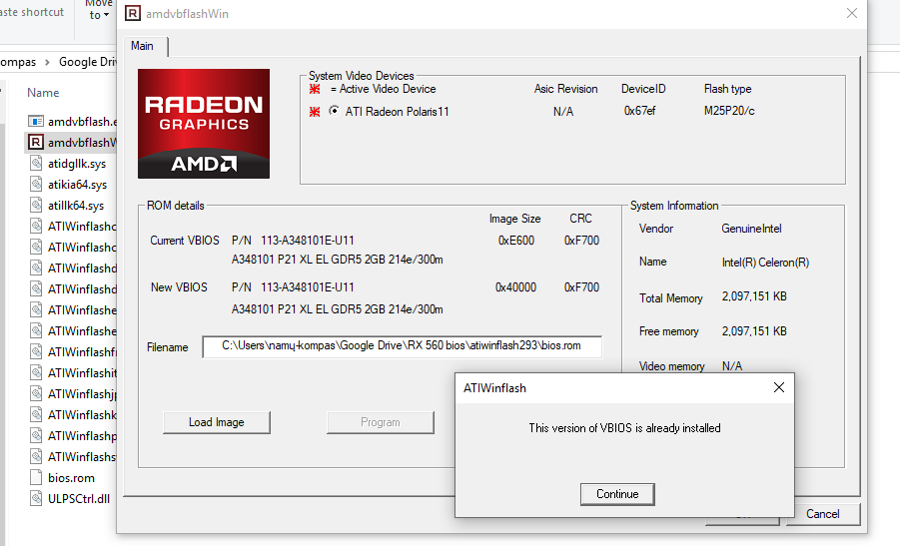Click the Google Drive breadcrumb segment
Image resolution: width=900 pixels, height=546 pixels.
tap(88, 62)
